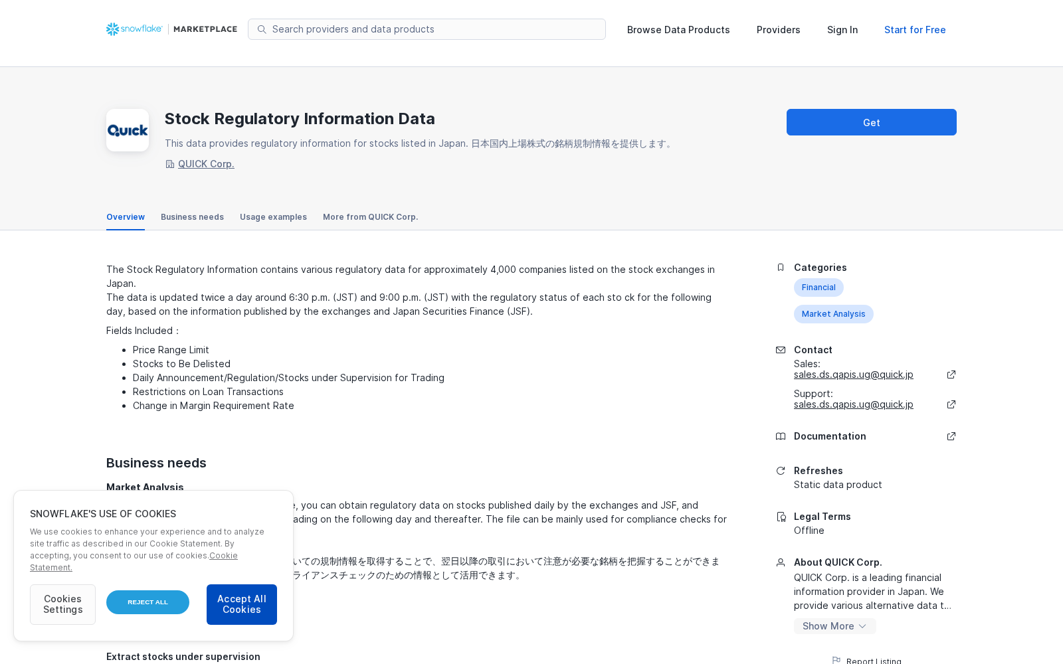Click Accept All Cookies button

[x=242, y=604]
